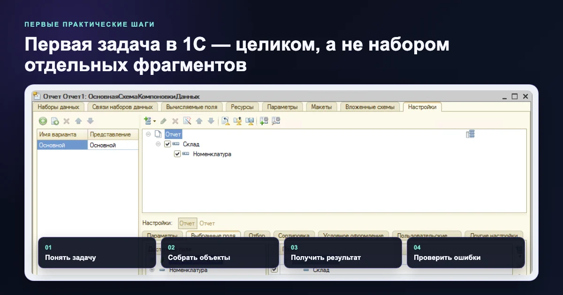This screenshot has height=295, width=563.
Task: Add a new structure element to report
Action: point(147,121)
